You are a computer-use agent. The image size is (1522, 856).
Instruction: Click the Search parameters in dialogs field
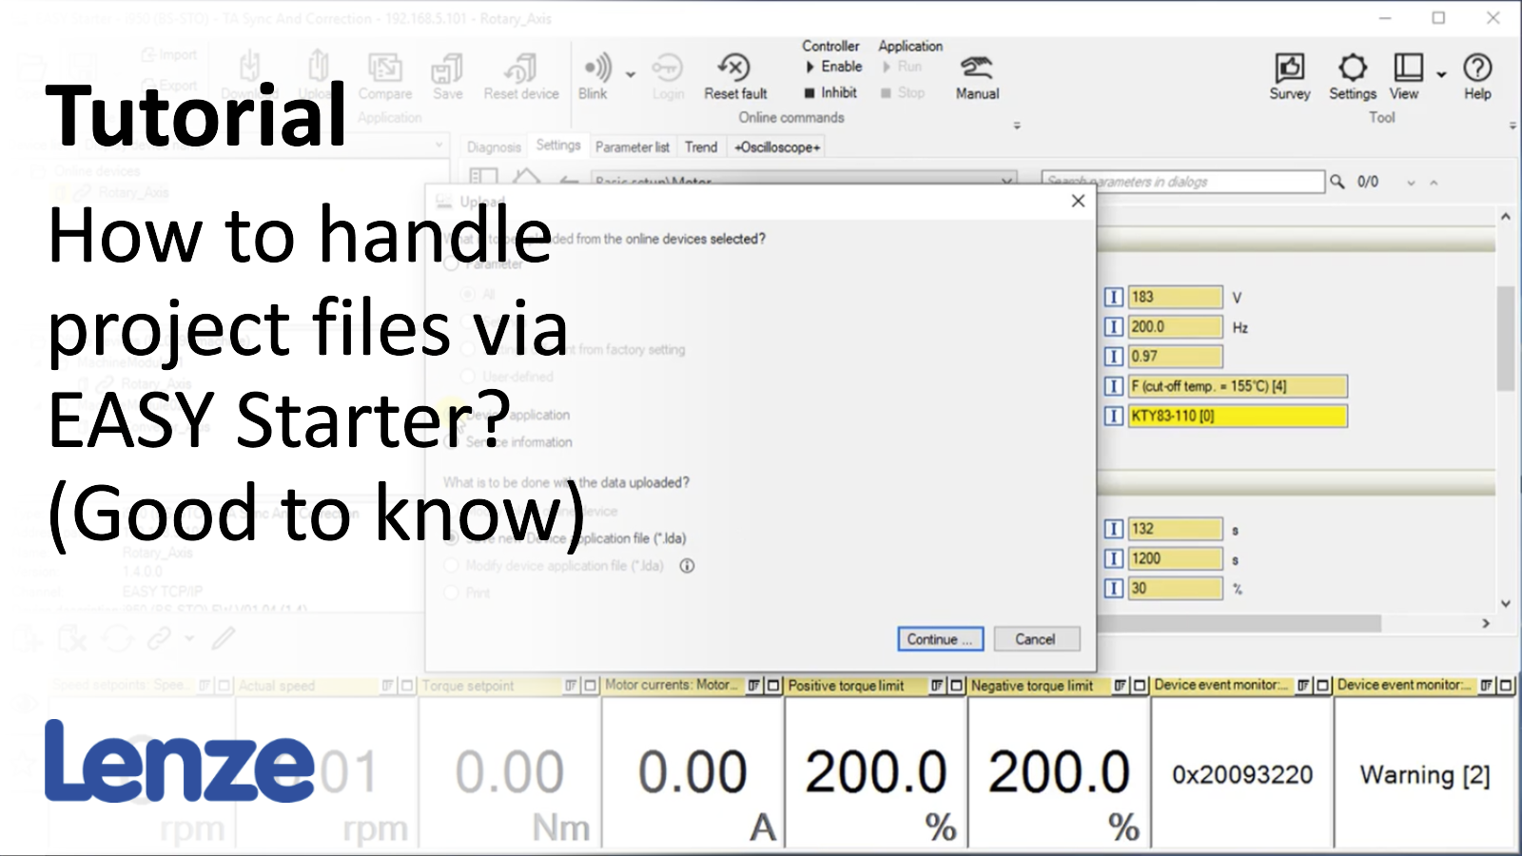[x=1182, y=182]
